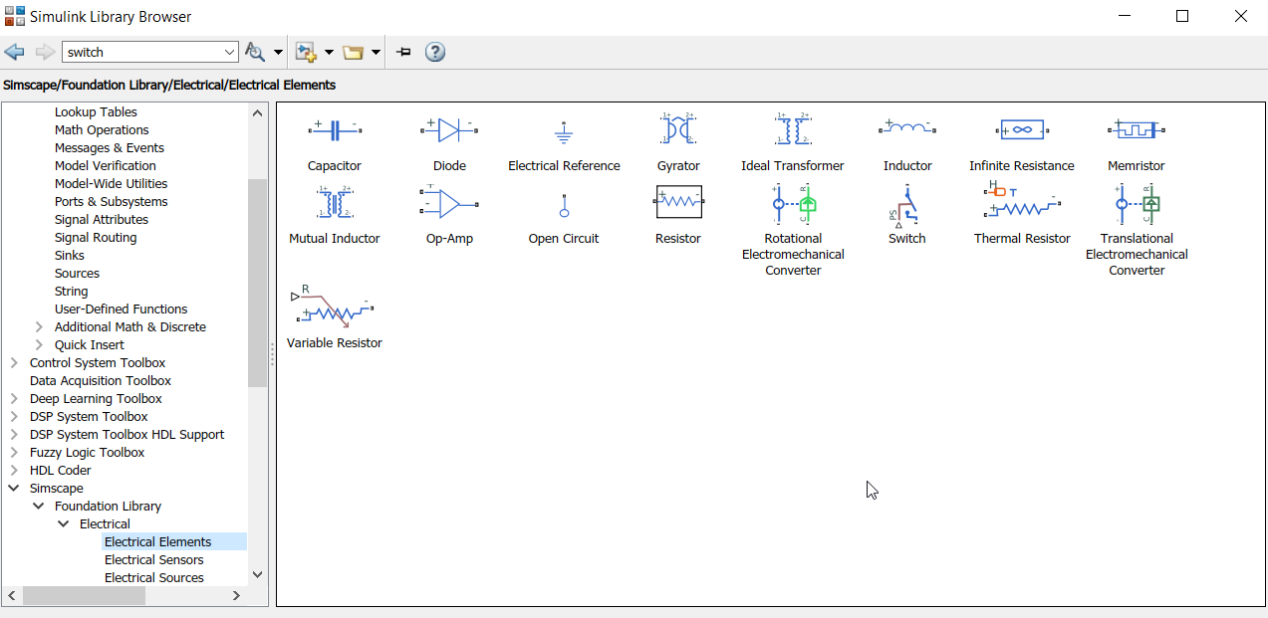The image size is (1268, 618).
Task: Select Math Operations in the tree
Action: [x=102, y=129]
